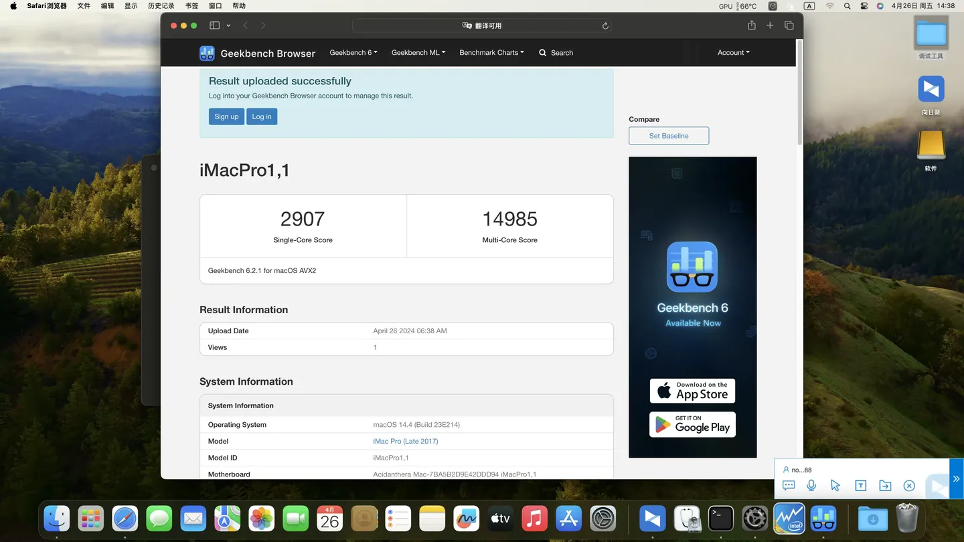Viewport: 964px width, 542px height.
Task: Enable the microphone in the remote control toolbar
Action: 811,486
